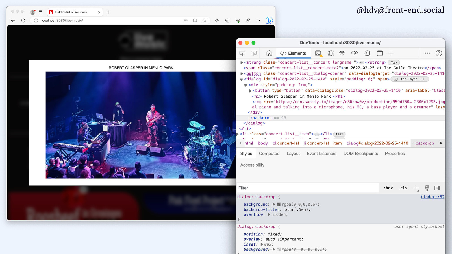The image size is (452, 254).
Task: View site information icon in address bar
Action: click(x=36, y=20)
